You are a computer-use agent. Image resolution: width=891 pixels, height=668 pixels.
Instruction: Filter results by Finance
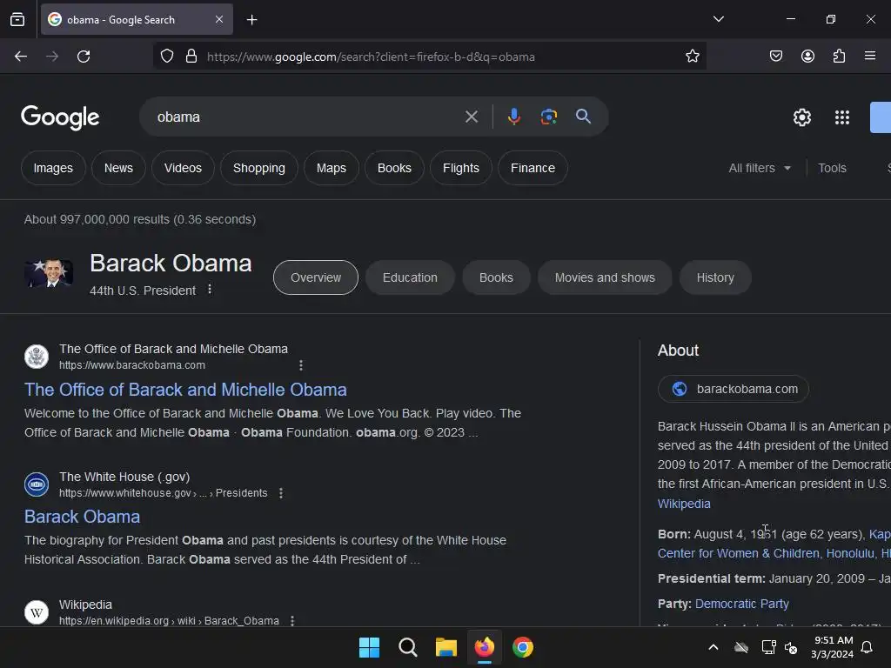[x=533, y=168]
